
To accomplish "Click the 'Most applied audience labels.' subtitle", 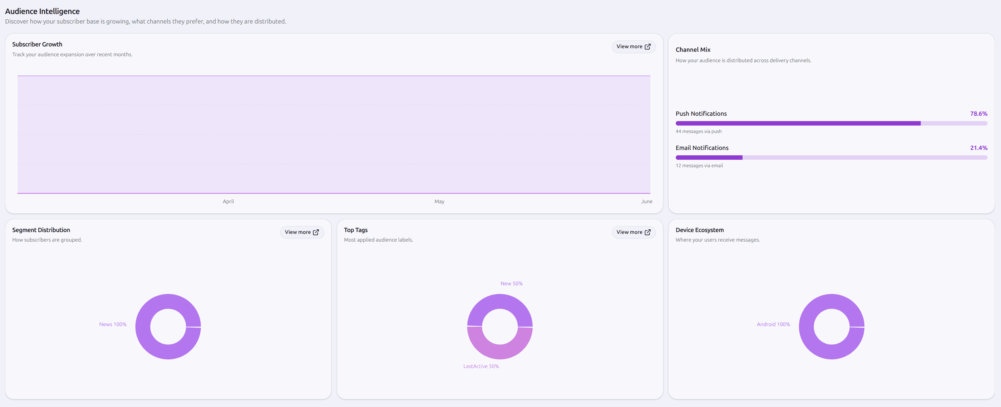I will coord(379,239).
